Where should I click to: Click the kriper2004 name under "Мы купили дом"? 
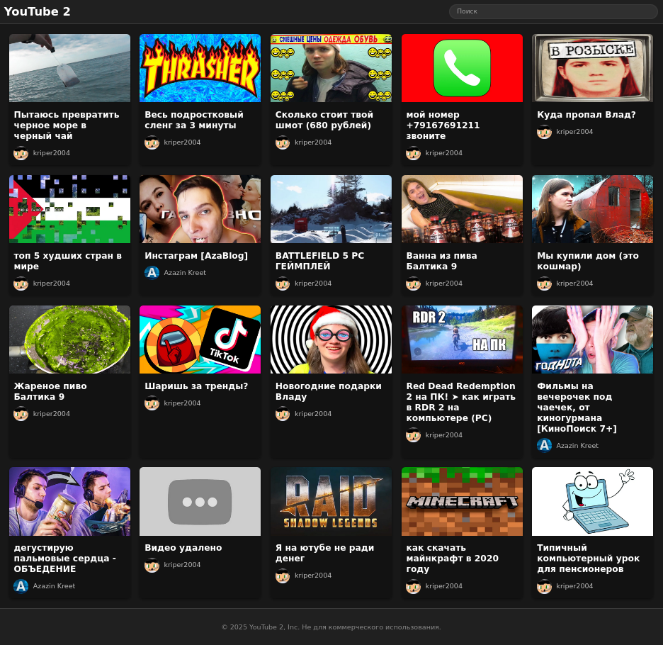coord(574,284)
